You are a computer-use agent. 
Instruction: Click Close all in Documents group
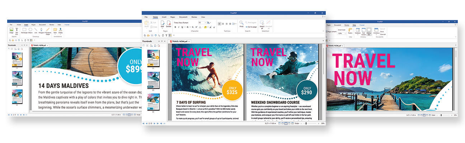(383, 34)
